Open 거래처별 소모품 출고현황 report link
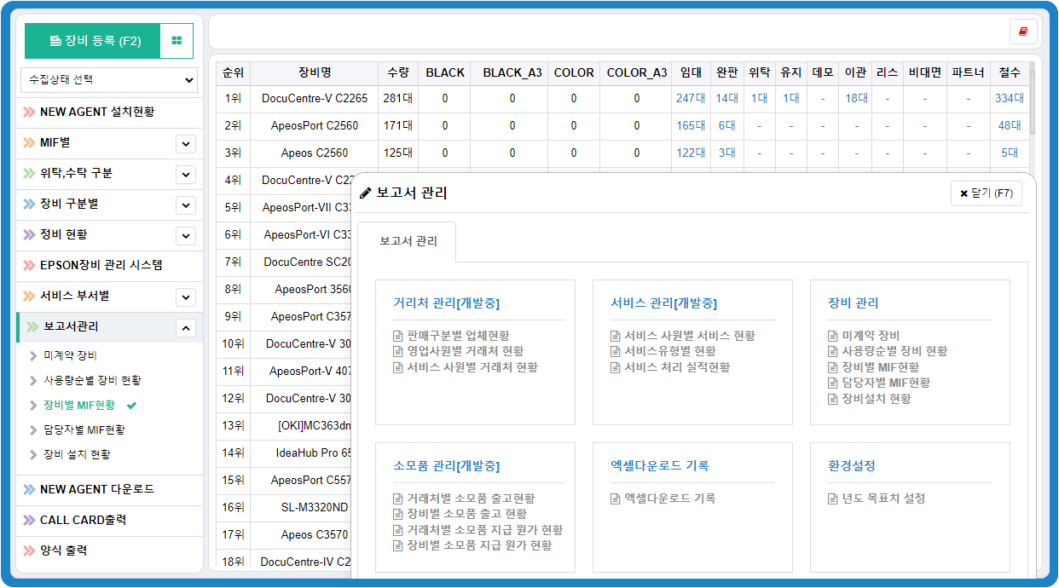Viewport: 1059px width, 588px height. [471, 499]
